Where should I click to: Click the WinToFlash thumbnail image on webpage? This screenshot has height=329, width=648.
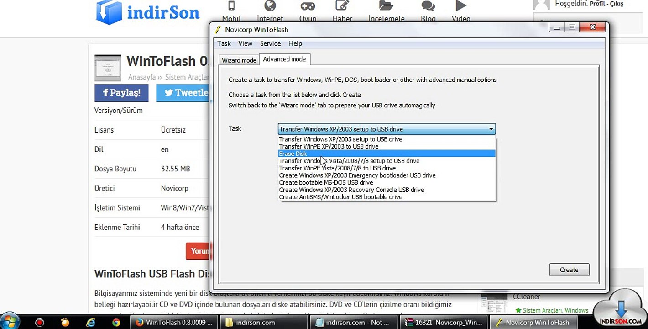108,68
